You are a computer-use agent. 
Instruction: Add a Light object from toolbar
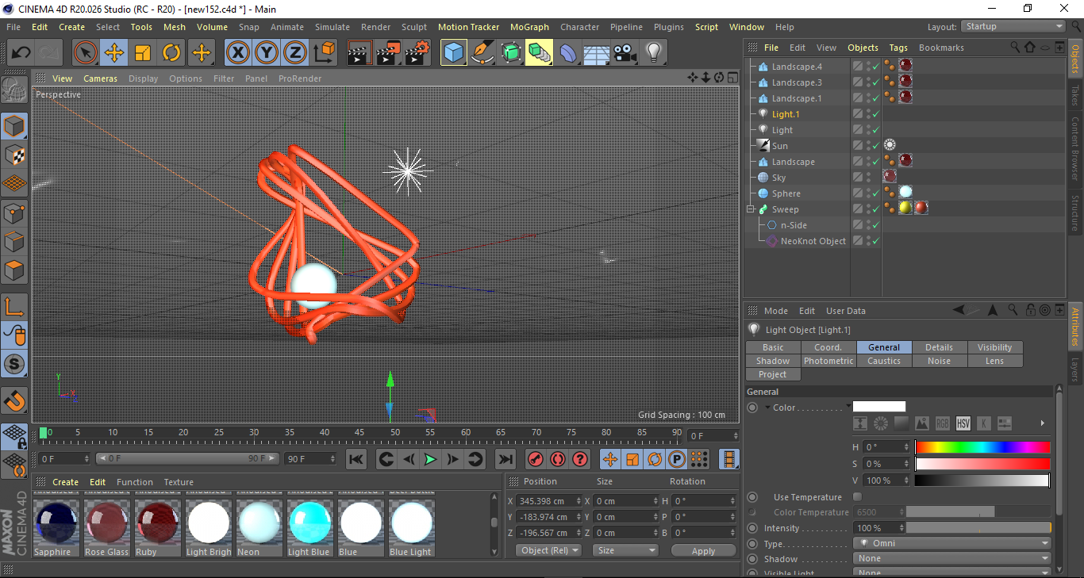coord(654,53)
